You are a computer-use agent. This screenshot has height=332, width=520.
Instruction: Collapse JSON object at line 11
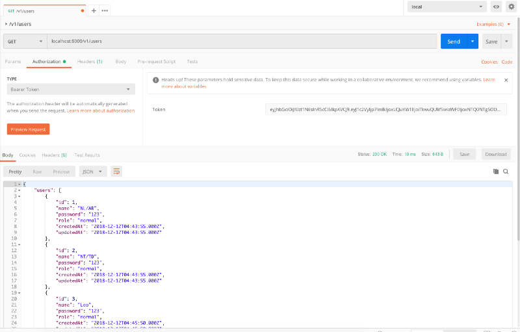[19, 245]
